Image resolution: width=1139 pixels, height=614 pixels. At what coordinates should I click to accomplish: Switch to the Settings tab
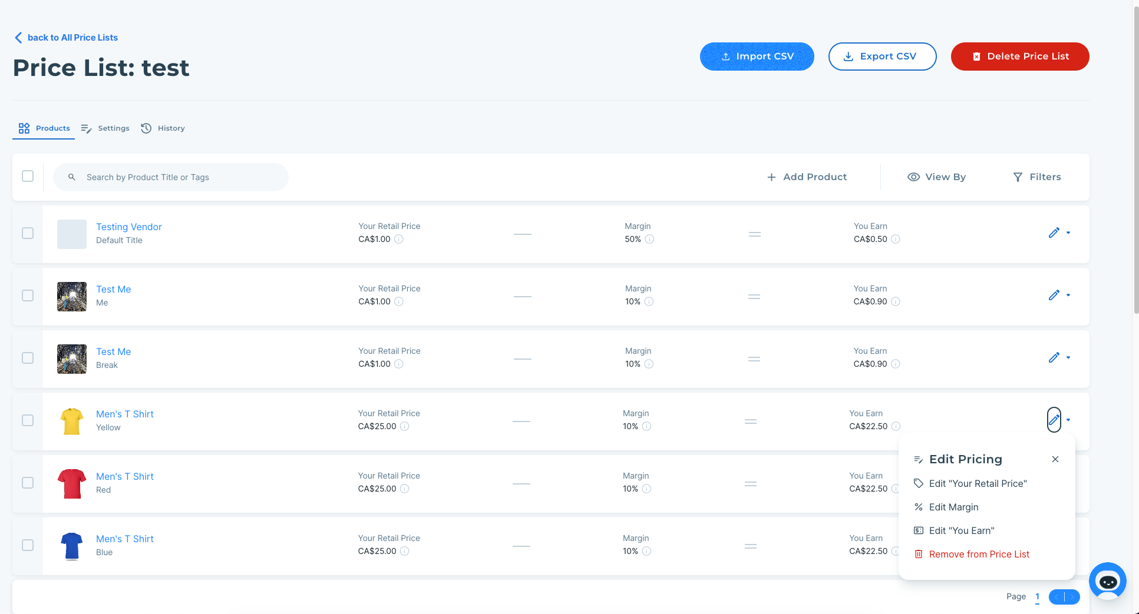[x=105, y=128]
